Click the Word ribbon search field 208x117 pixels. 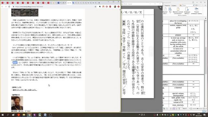coord(188,5)
